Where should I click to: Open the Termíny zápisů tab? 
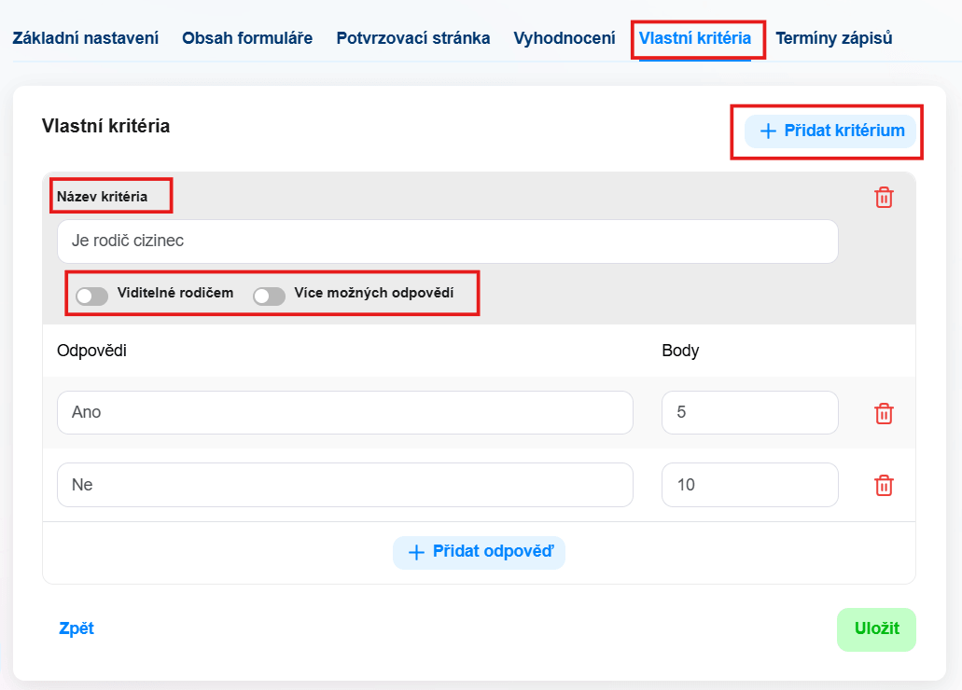(x=833, y=38)
